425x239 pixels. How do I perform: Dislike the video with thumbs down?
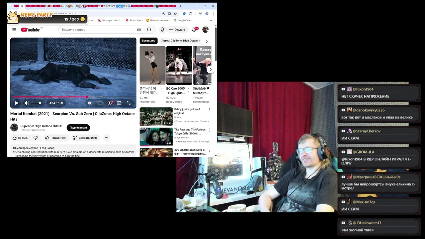(x=36, y=138)
